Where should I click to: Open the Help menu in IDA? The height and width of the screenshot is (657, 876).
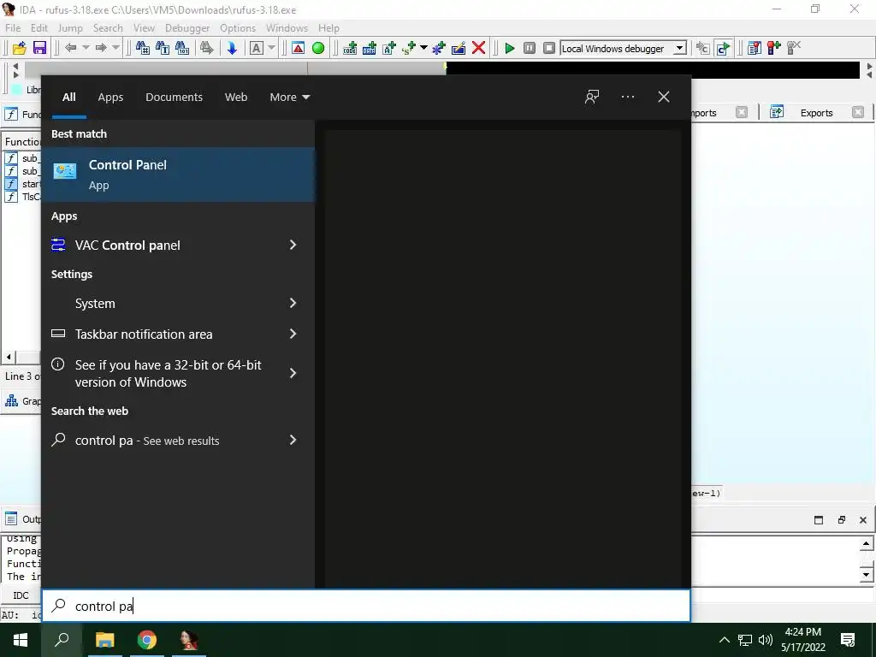[x=328, y=28]
